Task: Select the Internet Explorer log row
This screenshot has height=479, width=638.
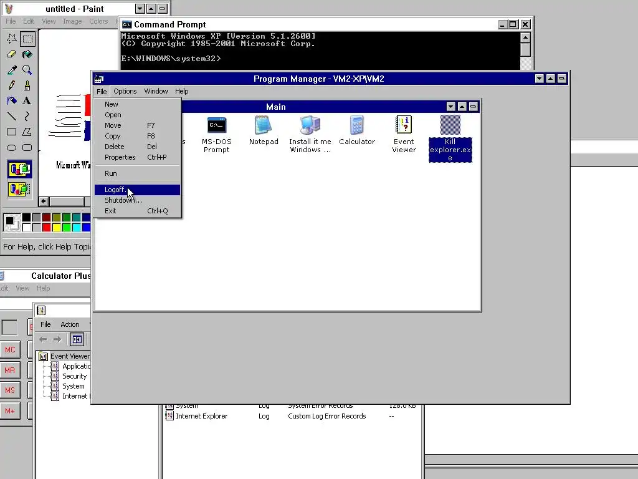Action: pyautogui.click(x=291, y=416)
